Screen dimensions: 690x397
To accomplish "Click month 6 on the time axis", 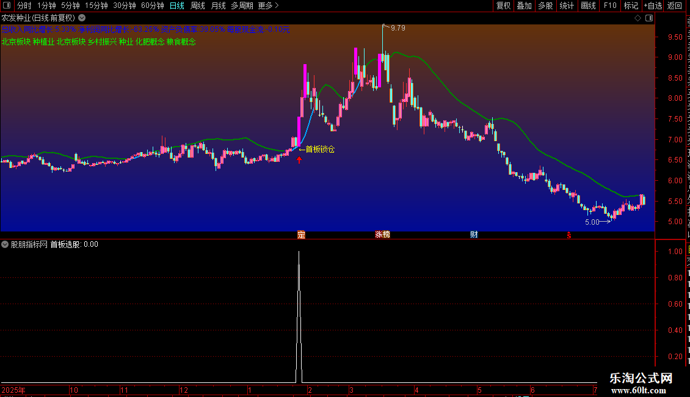I will [x=532, y=390].
